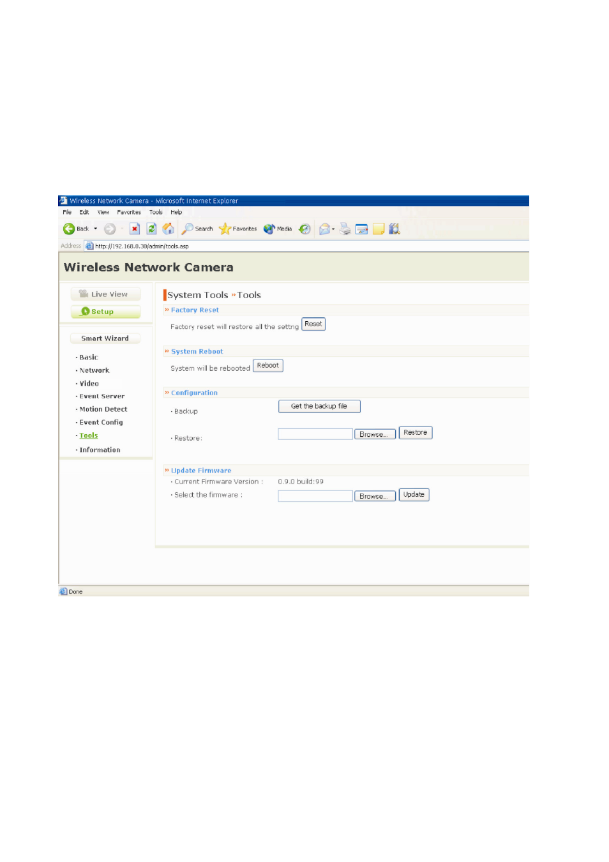Image resolution: width=609 pixels, height=862 pixels.
Task: Click the Factory Reset section heading
Action: click(195, 310)
